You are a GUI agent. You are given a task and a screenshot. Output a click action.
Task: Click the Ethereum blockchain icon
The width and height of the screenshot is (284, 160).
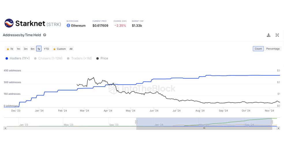tap(68, 25)
